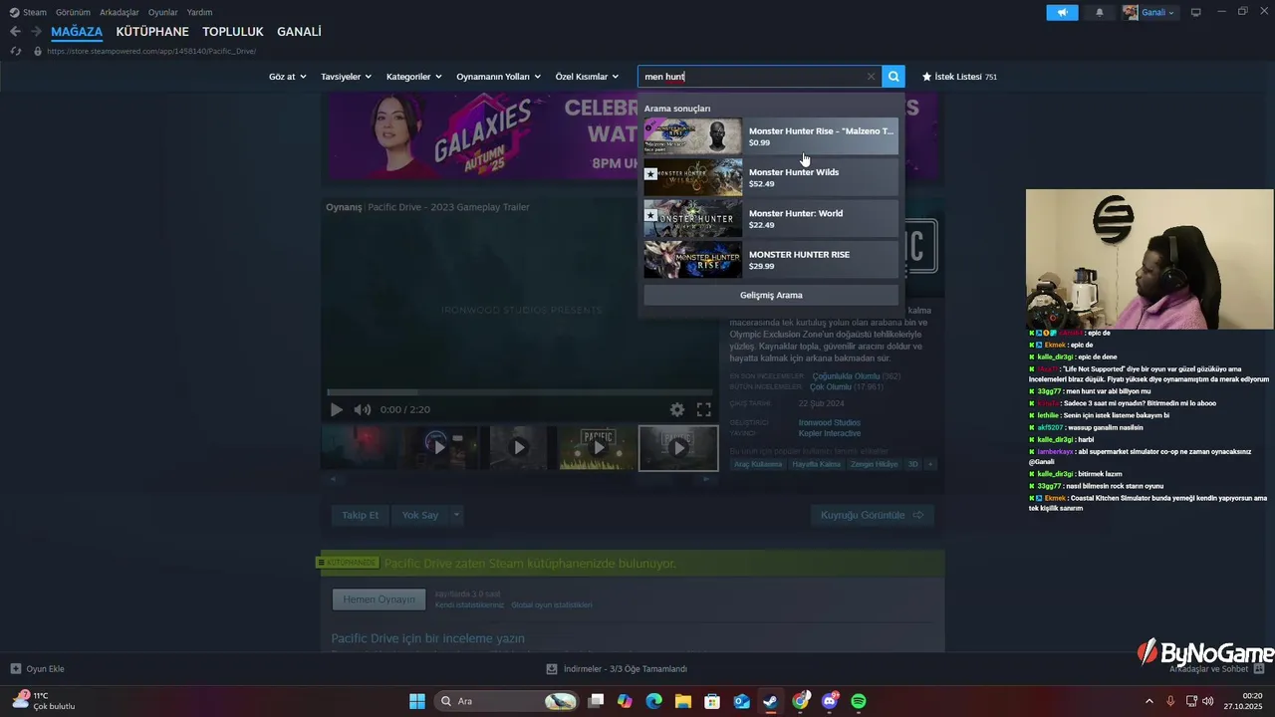The width and height of the screenshot is (1275, 717).
Task: Show hidden system tray icons
Action: [1148, 701]
